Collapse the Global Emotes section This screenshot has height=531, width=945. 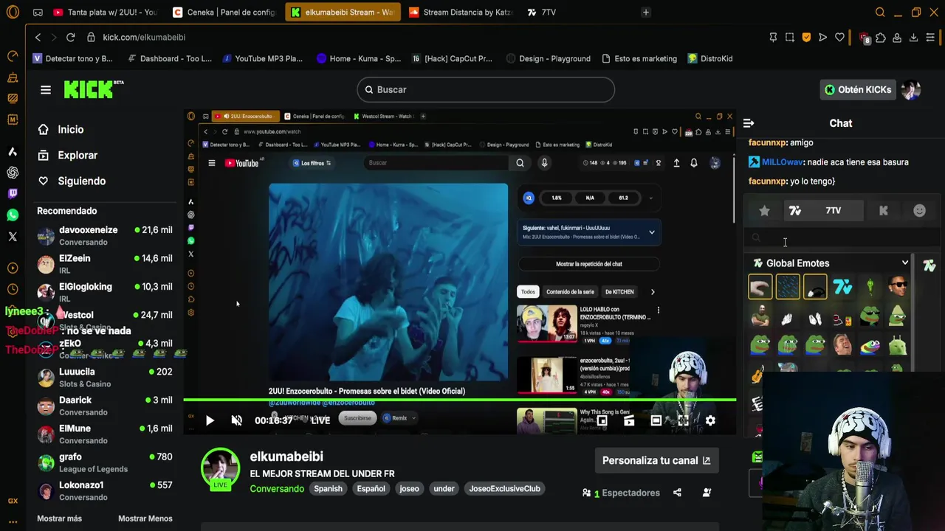905,263
